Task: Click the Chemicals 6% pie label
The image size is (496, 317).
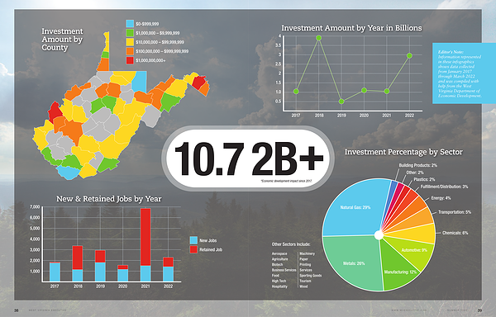Action: tap(455, 233)
